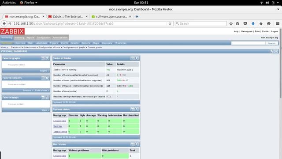Switch to the software.opensuse.org browser tab
Image resolution: width=282 pixels, height=159 pixels.
point(111,17)
